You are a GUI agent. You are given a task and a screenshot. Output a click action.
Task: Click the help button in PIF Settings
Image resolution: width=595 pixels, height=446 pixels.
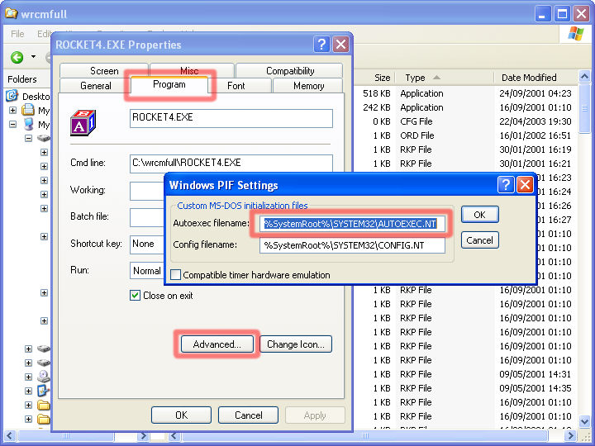[506, 185]
